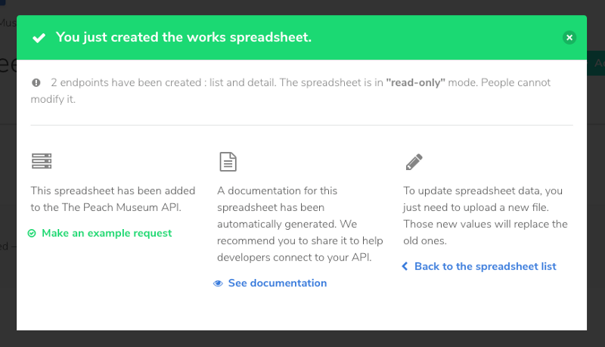Click the 'You just created the works spreadsheet' title
Screen dimensions: 605x347
tap(184, 37)
